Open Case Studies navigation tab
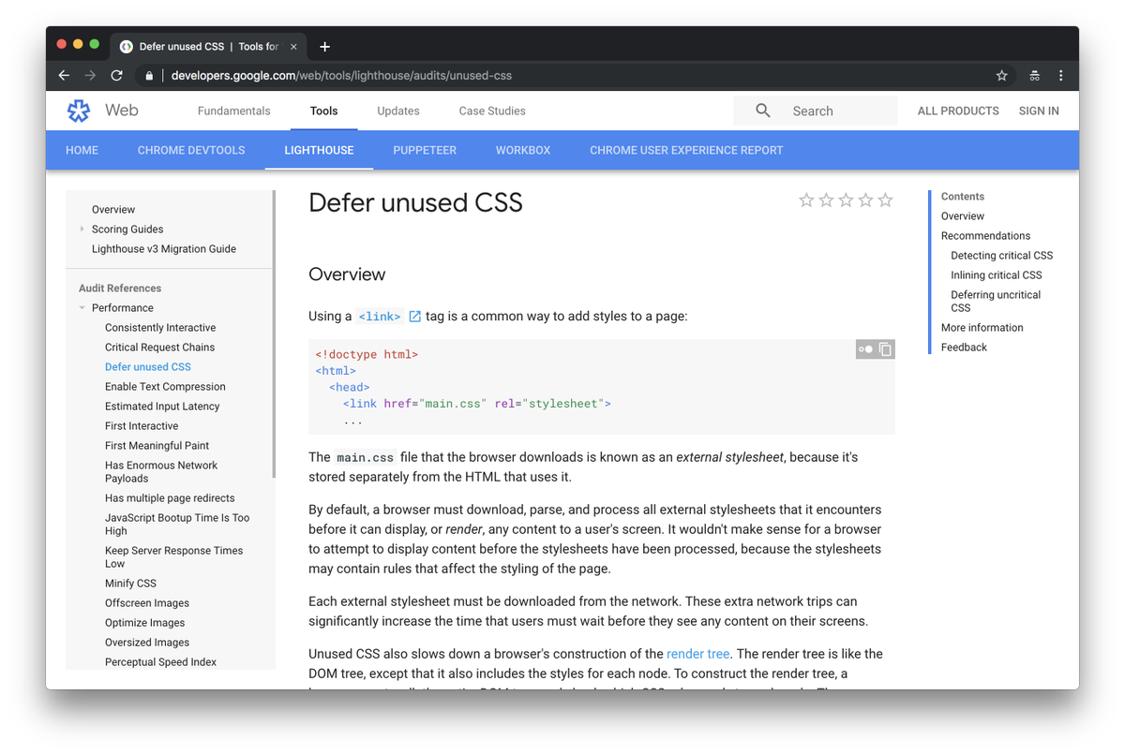 click(492, 111)
